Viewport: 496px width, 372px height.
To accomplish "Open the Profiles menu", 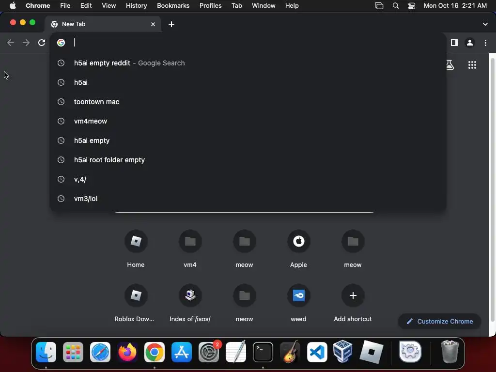I will tap(210, 6).
